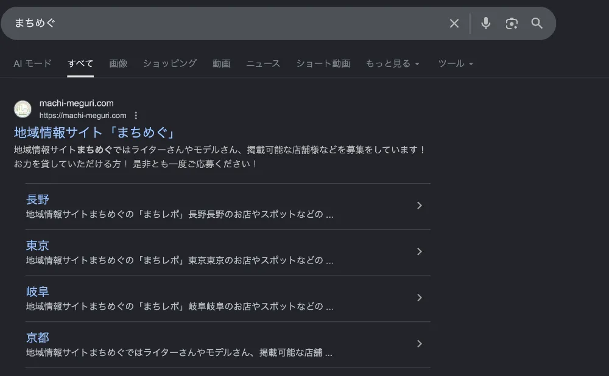Screen dimensions: 609x376
Task: Open the AI モード tab
Action: (32, 63)
